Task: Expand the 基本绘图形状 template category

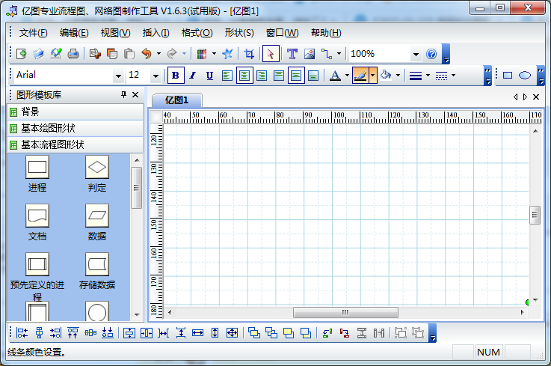Action: [48, 128]
